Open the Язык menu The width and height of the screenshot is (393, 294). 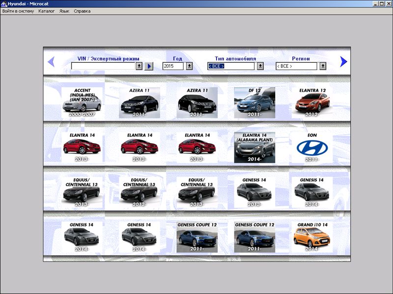coord(64,11)
